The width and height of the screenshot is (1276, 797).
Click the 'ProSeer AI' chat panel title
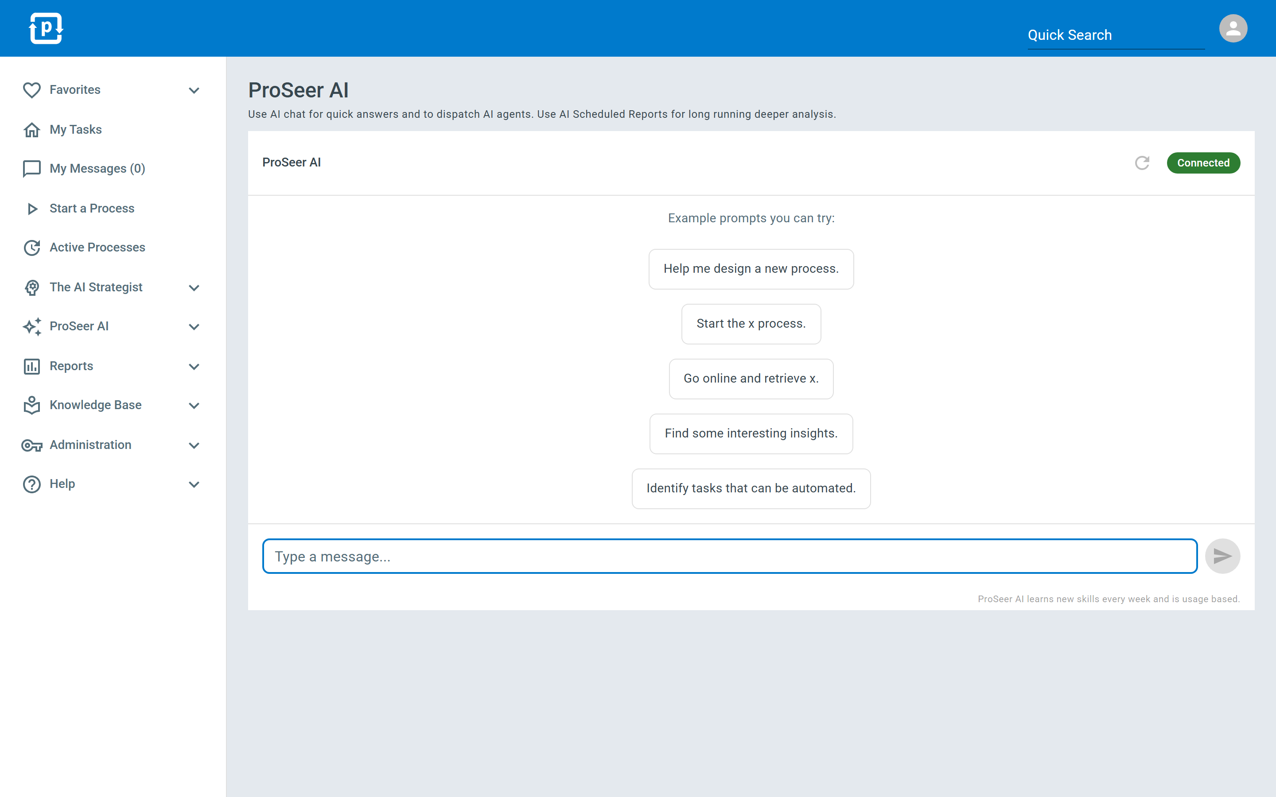click(291, 162)
